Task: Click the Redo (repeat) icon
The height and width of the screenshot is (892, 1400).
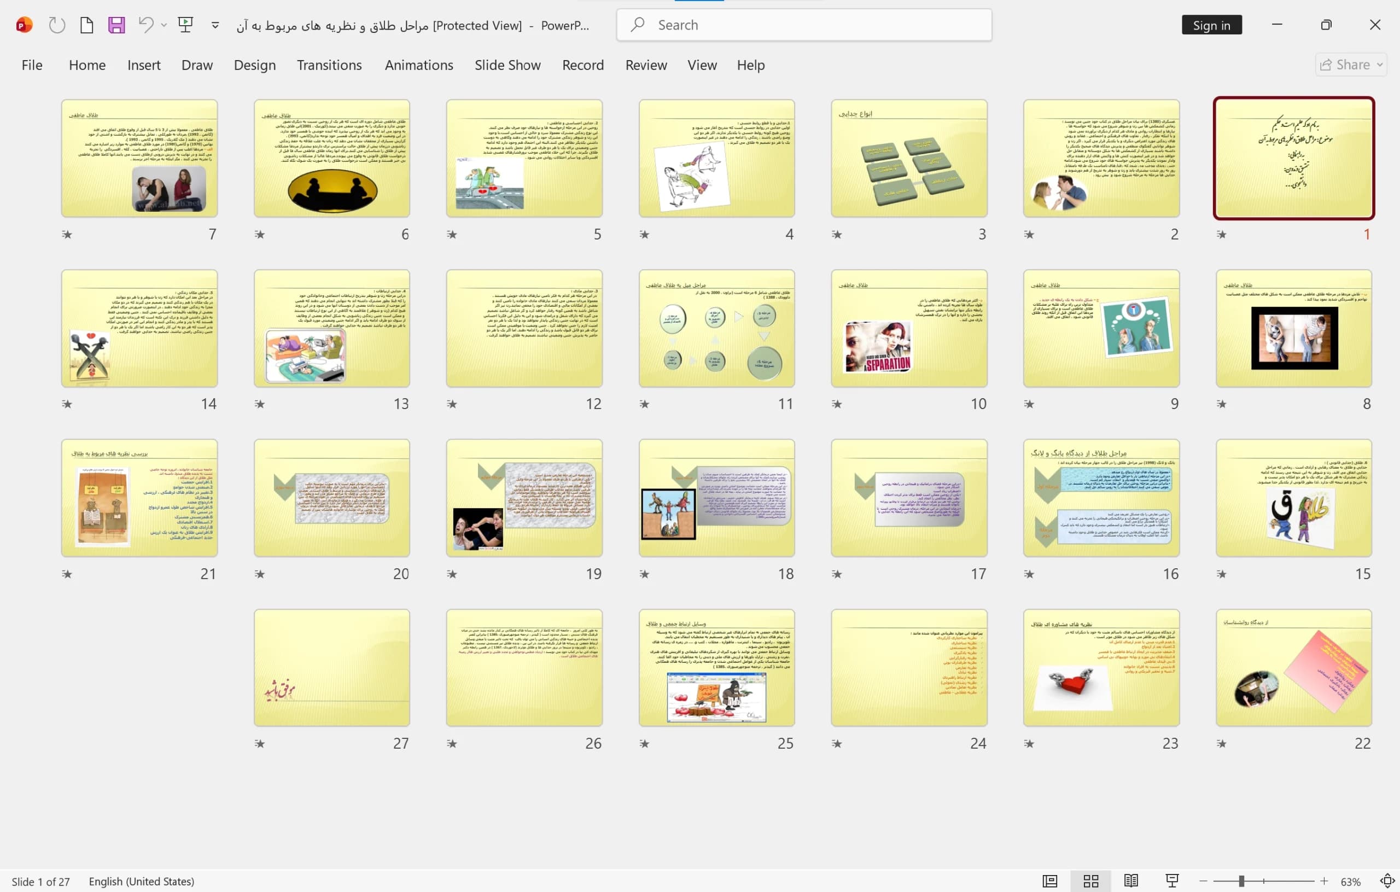Action: (56, 25)
